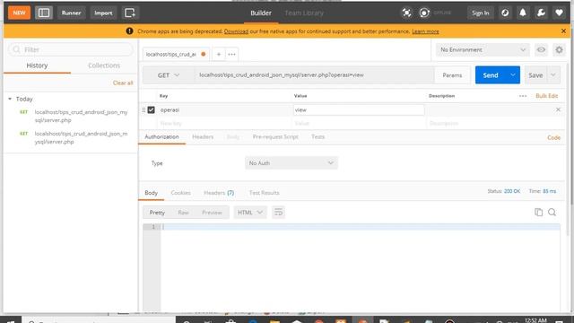Viewport: 574px width, 323px height.
Task: Click the request URL field
Action: (x=314, y=75)
